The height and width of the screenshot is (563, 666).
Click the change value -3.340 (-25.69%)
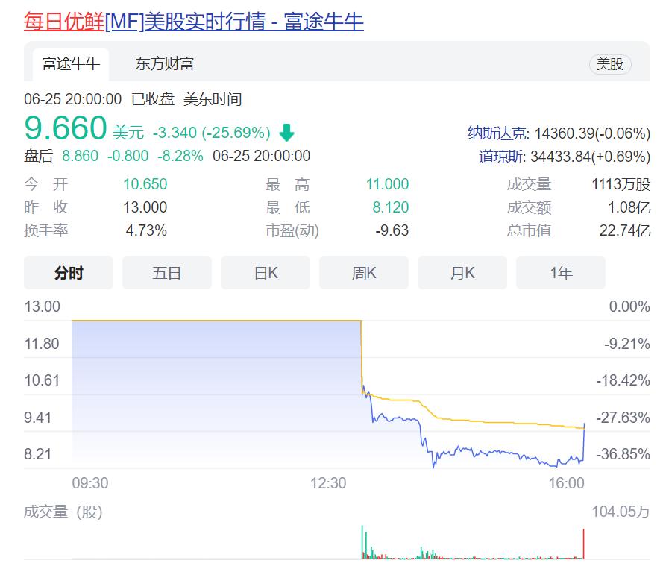coord(212,133)
